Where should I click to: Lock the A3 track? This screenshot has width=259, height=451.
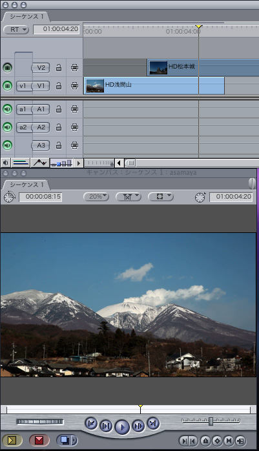(59, 145)
